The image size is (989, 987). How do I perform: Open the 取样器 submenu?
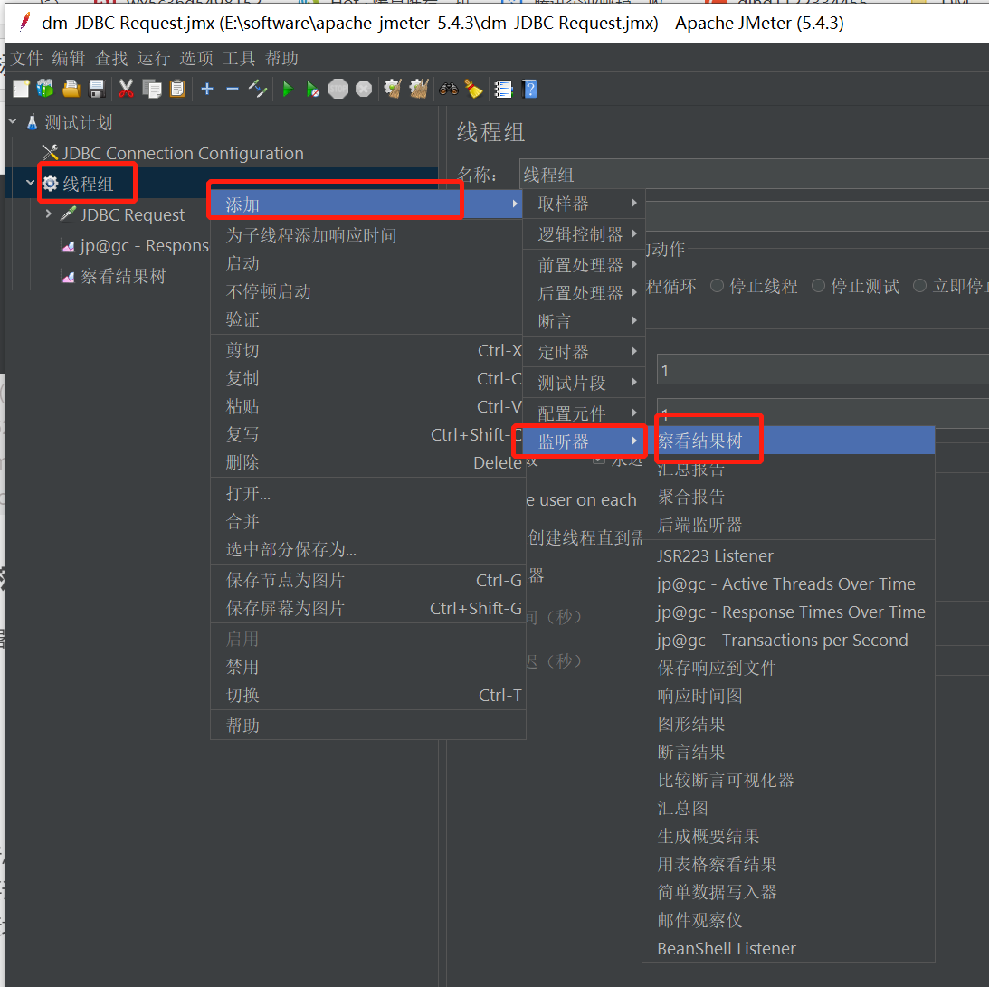click(584, 204)
